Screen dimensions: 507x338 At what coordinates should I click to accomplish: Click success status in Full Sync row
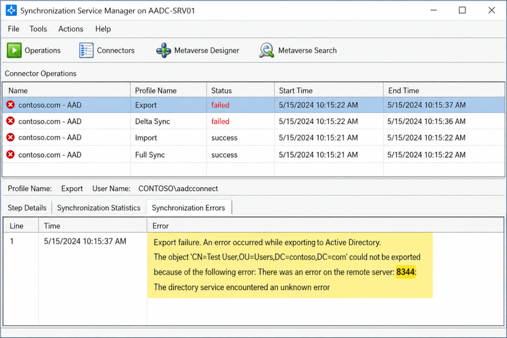tap(224, 155)
